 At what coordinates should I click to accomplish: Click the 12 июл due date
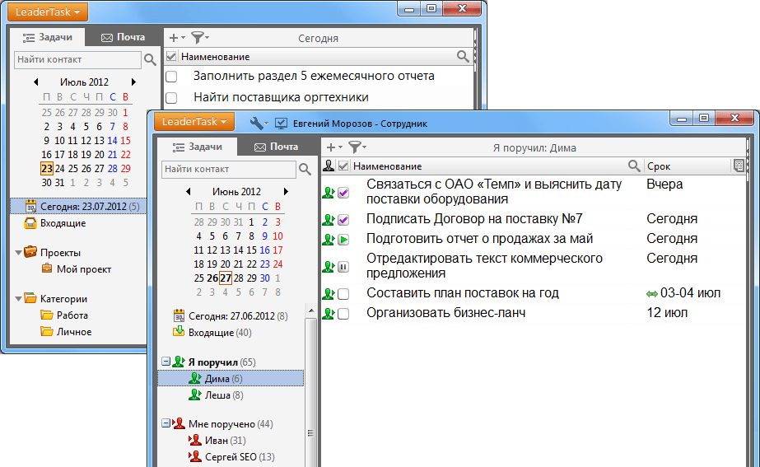(x=667, y=313)
